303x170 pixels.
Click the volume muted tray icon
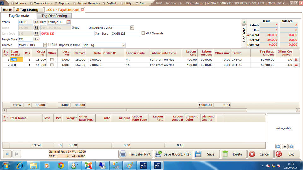(x=268, y=166)
